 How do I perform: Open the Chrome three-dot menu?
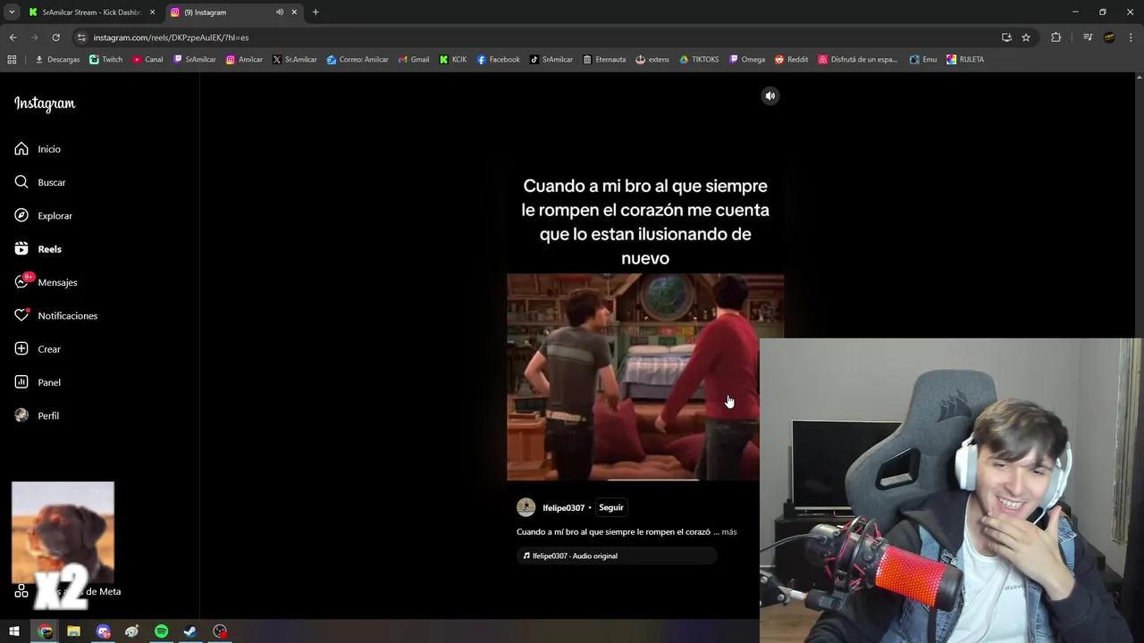1131,38
